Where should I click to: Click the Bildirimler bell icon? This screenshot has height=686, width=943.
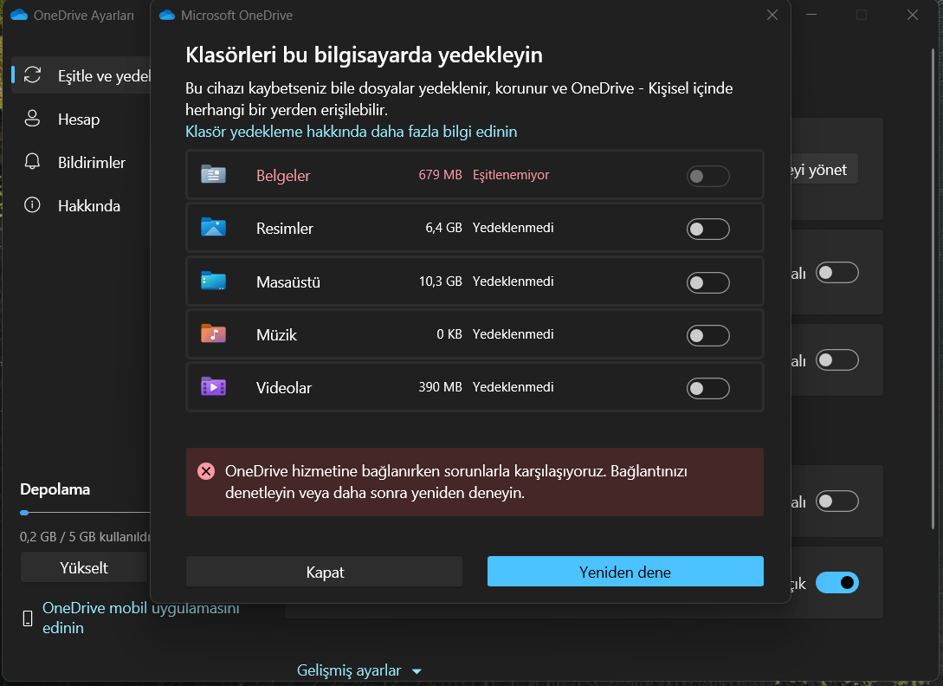pos(33,162)
